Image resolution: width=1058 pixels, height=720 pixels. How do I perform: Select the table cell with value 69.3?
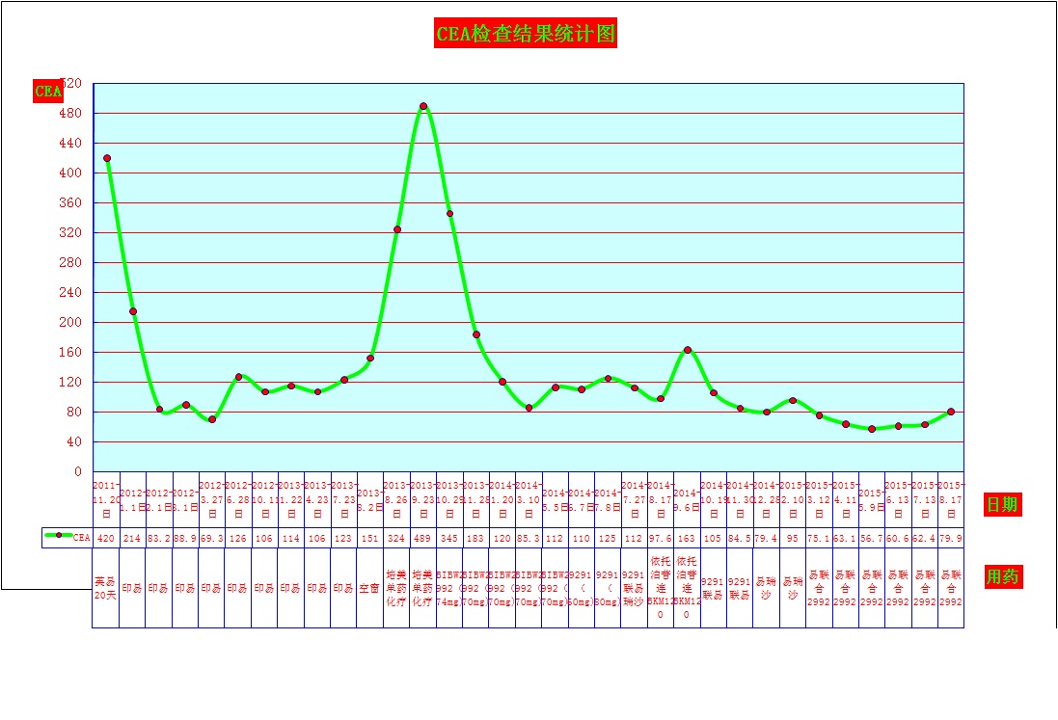pos(212,538)
